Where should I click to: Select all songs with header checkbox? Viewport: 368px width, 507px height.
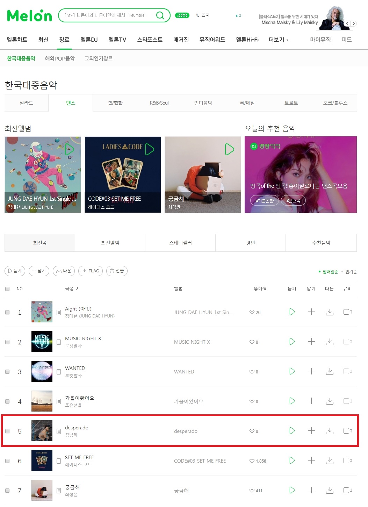click(7, 289)
